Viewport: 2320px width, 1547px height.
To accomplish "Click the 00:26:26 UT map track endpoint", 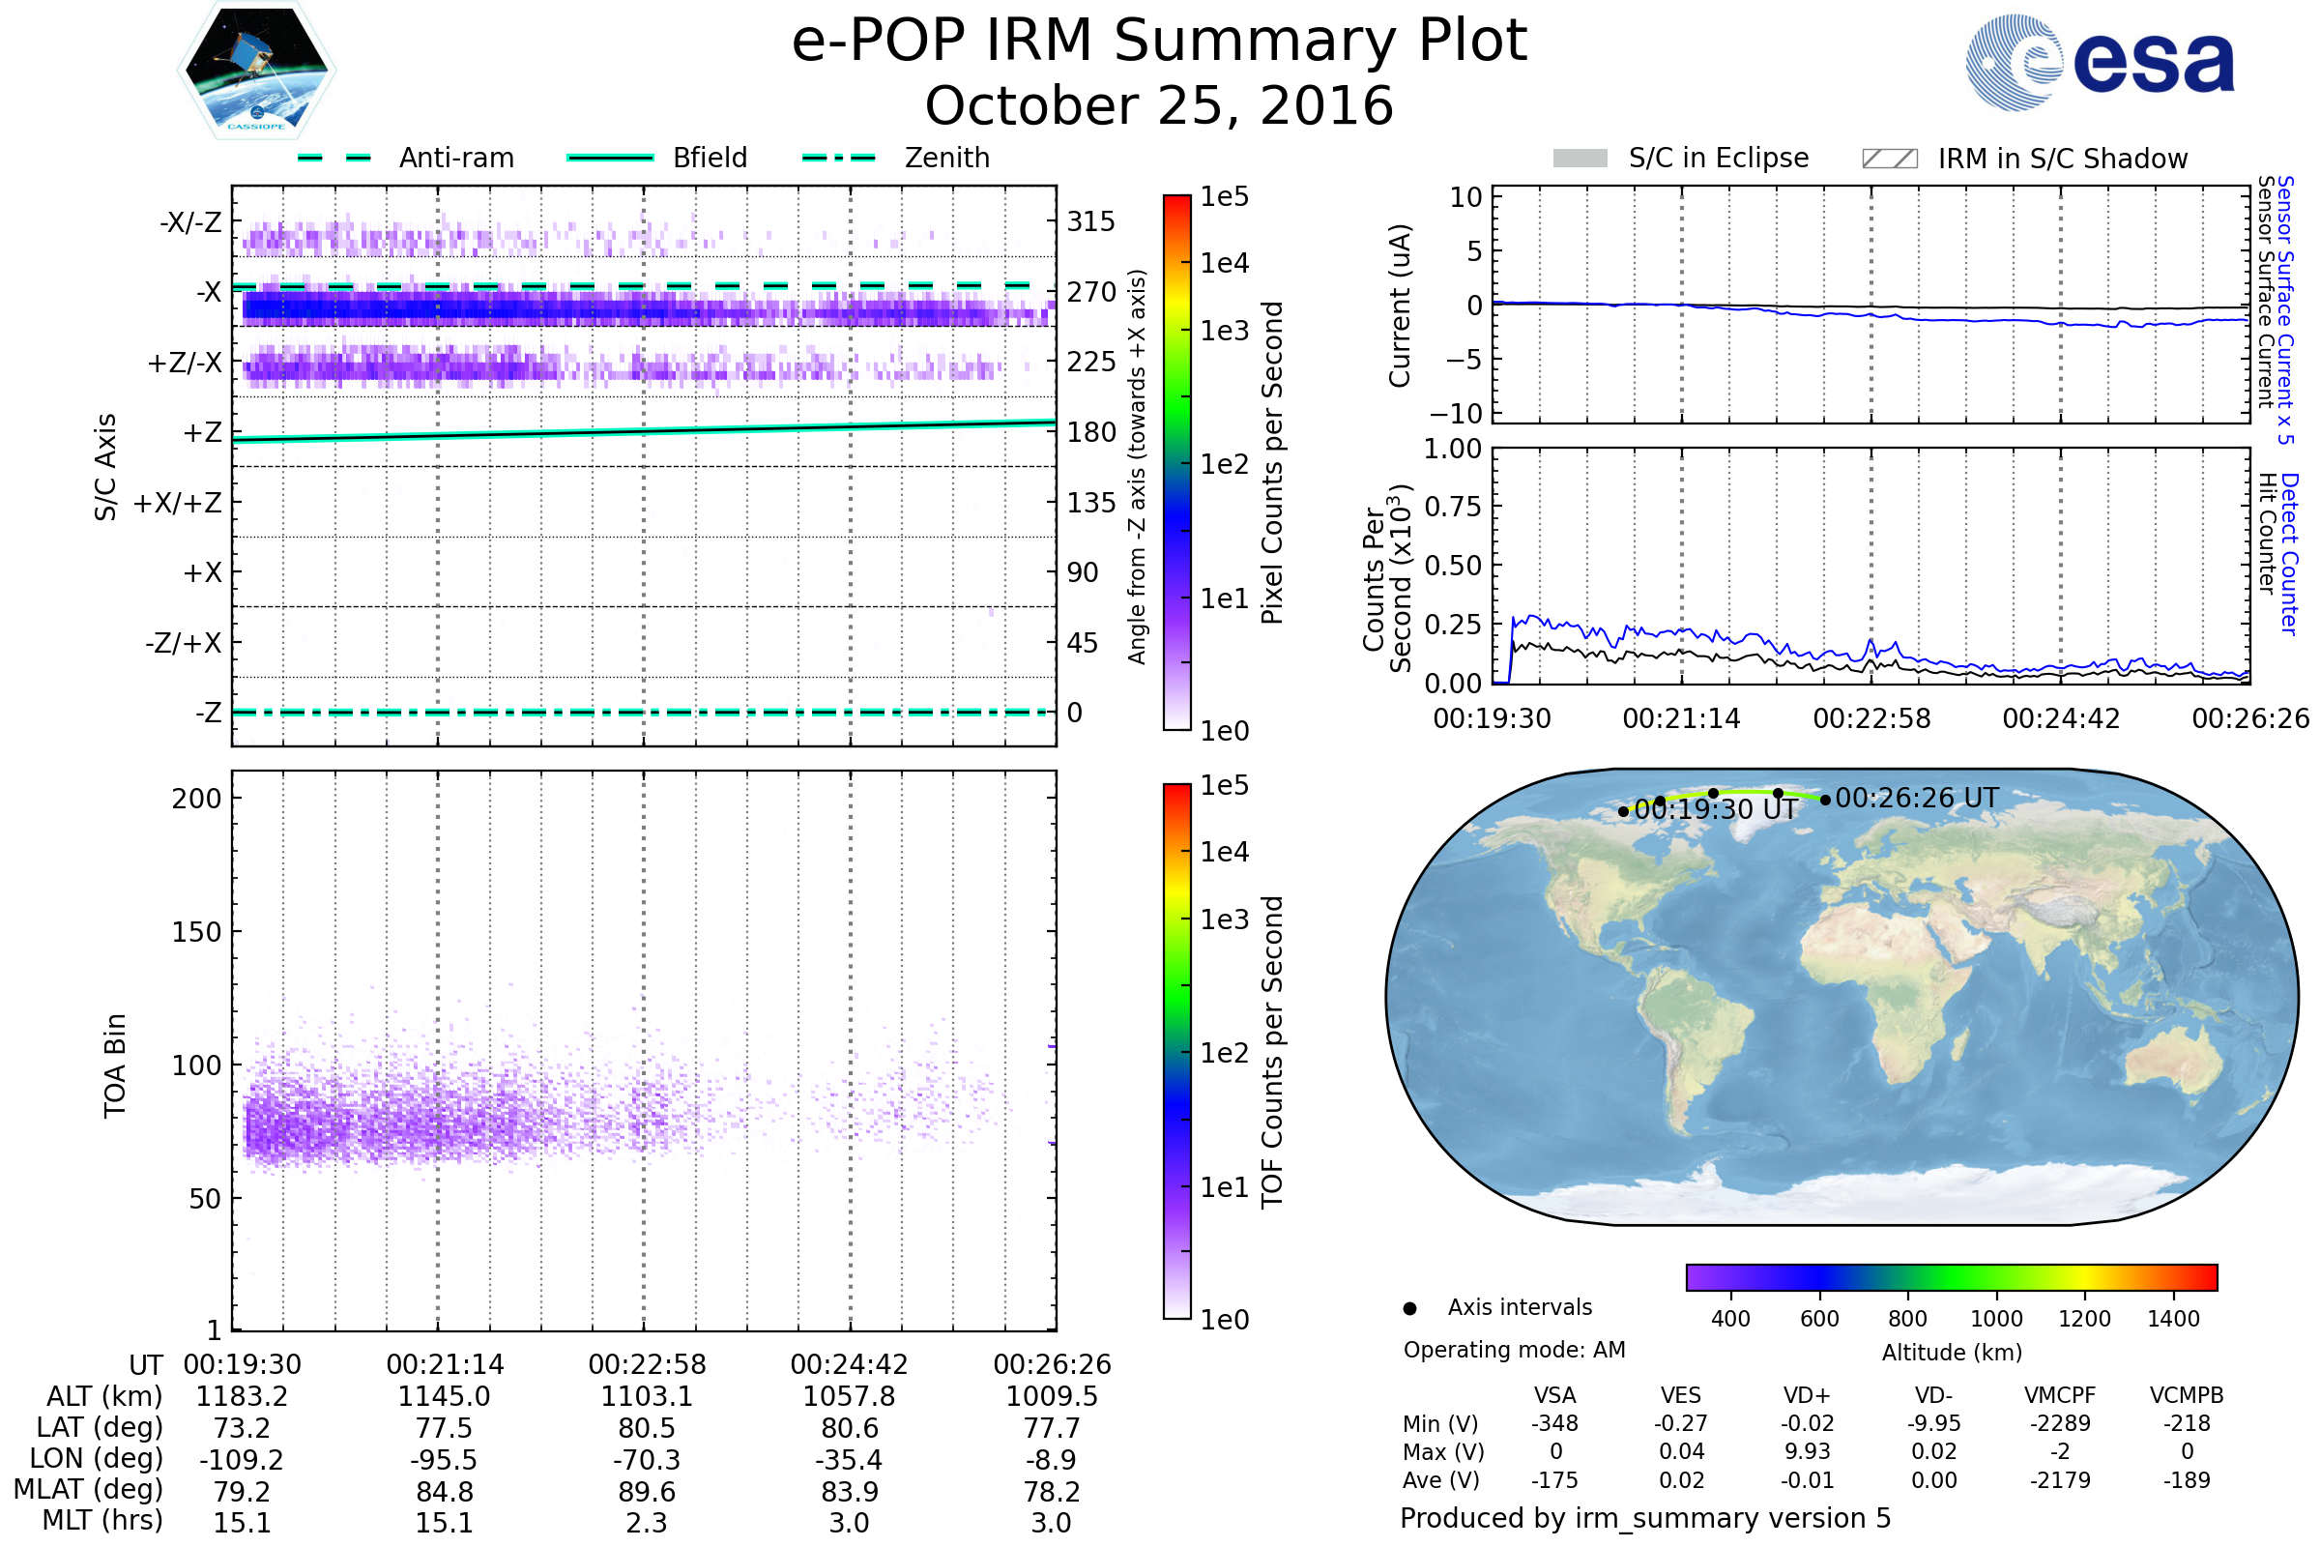I will pos(1825,801).
